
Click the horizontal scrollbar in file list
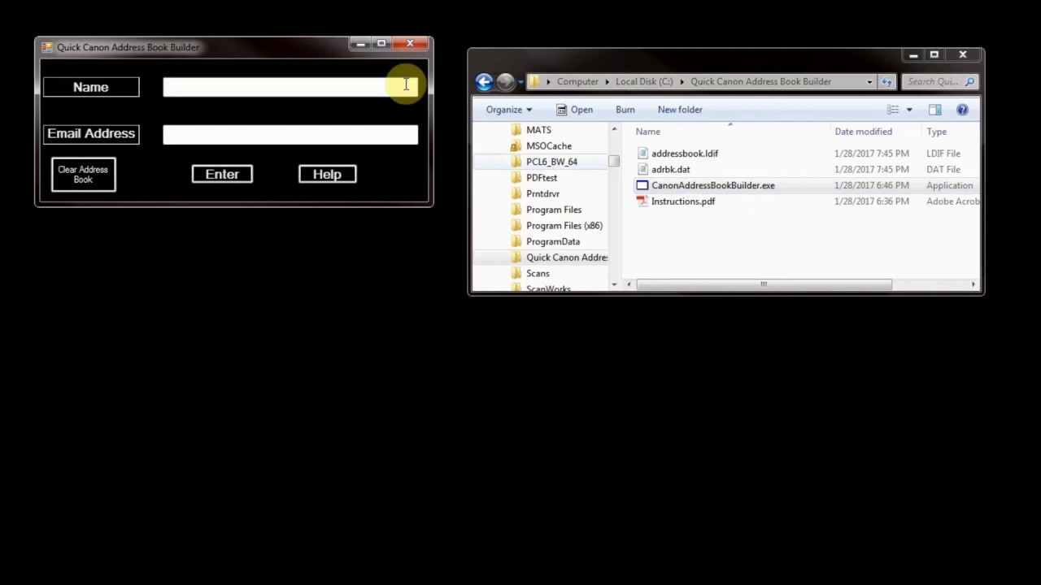coord(764,284)
